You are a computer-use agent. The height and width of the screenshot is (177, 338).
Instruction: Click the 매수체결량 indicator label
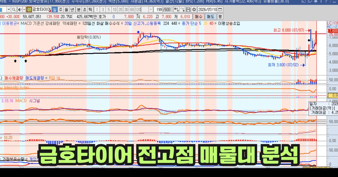[14, 78]
